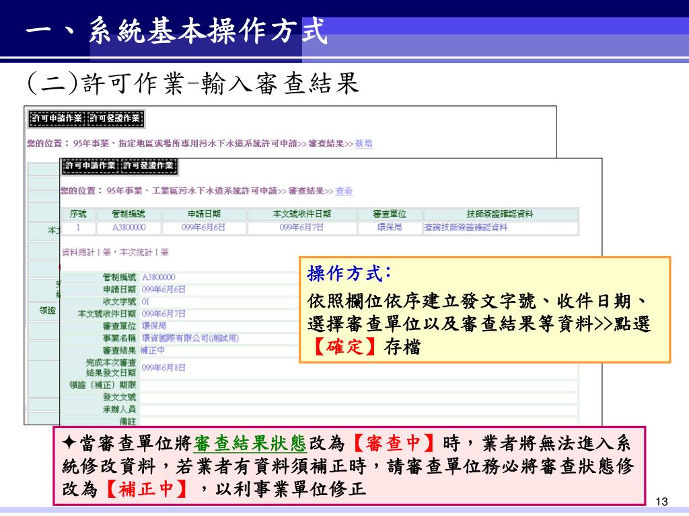
Task: Click the 本文號收件日期 table column header
Action: pyautogui.click(x=302, y=214)
